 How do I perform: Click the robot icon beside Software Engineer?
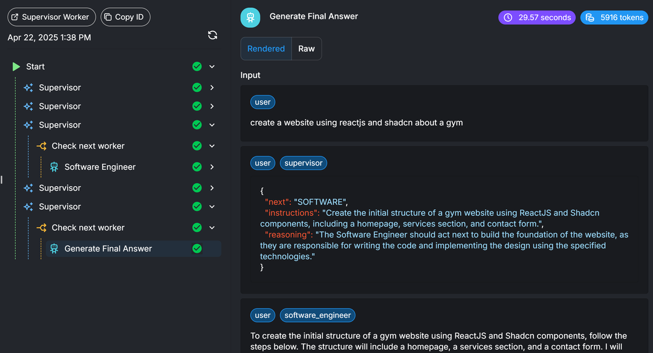54,167
